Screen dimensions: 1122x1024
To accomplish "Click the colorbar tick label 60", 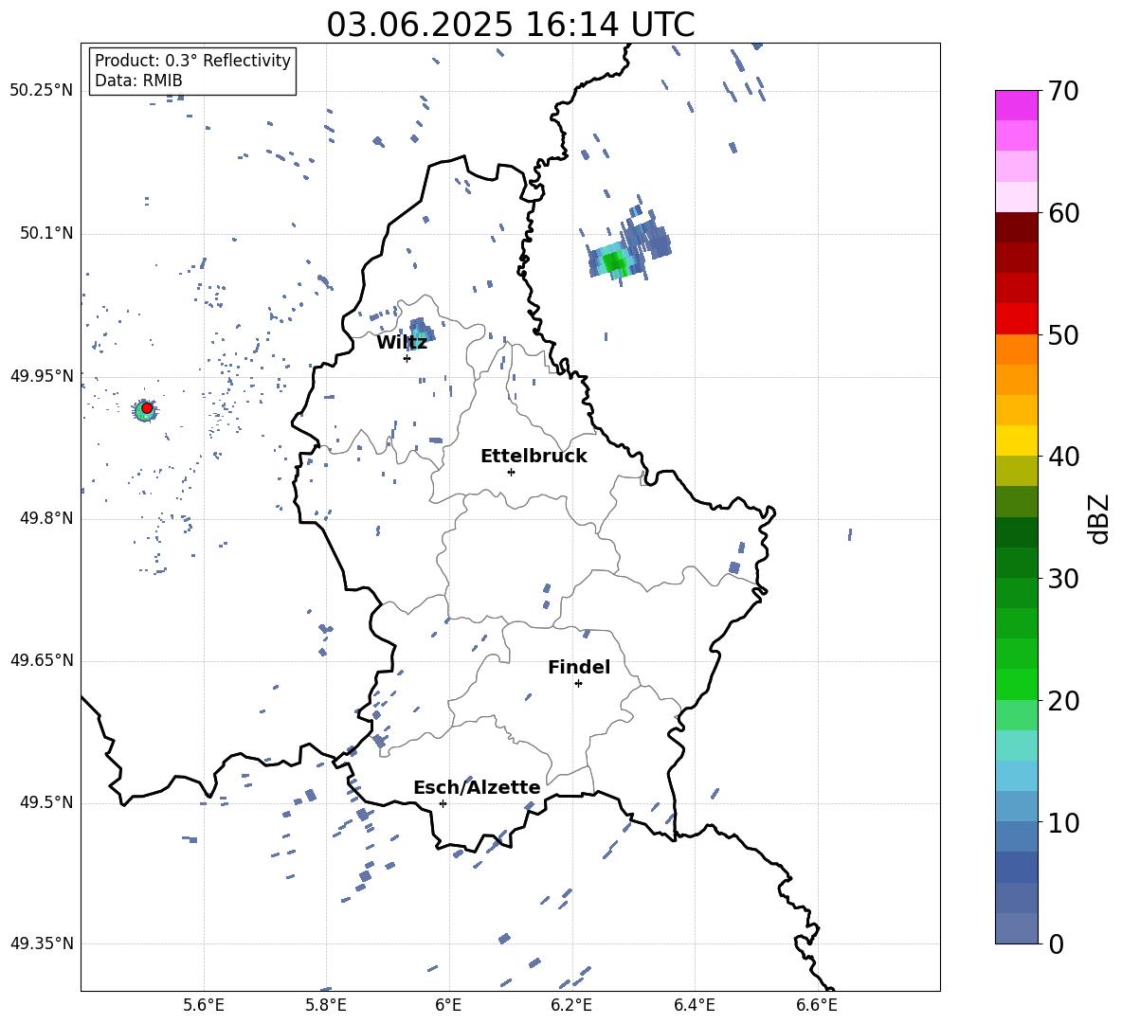I will 1063,213.
